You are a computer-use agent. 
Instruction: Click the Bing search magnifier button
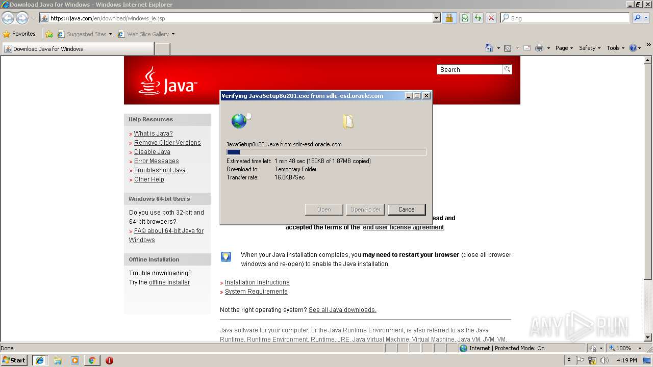point(637,18)
